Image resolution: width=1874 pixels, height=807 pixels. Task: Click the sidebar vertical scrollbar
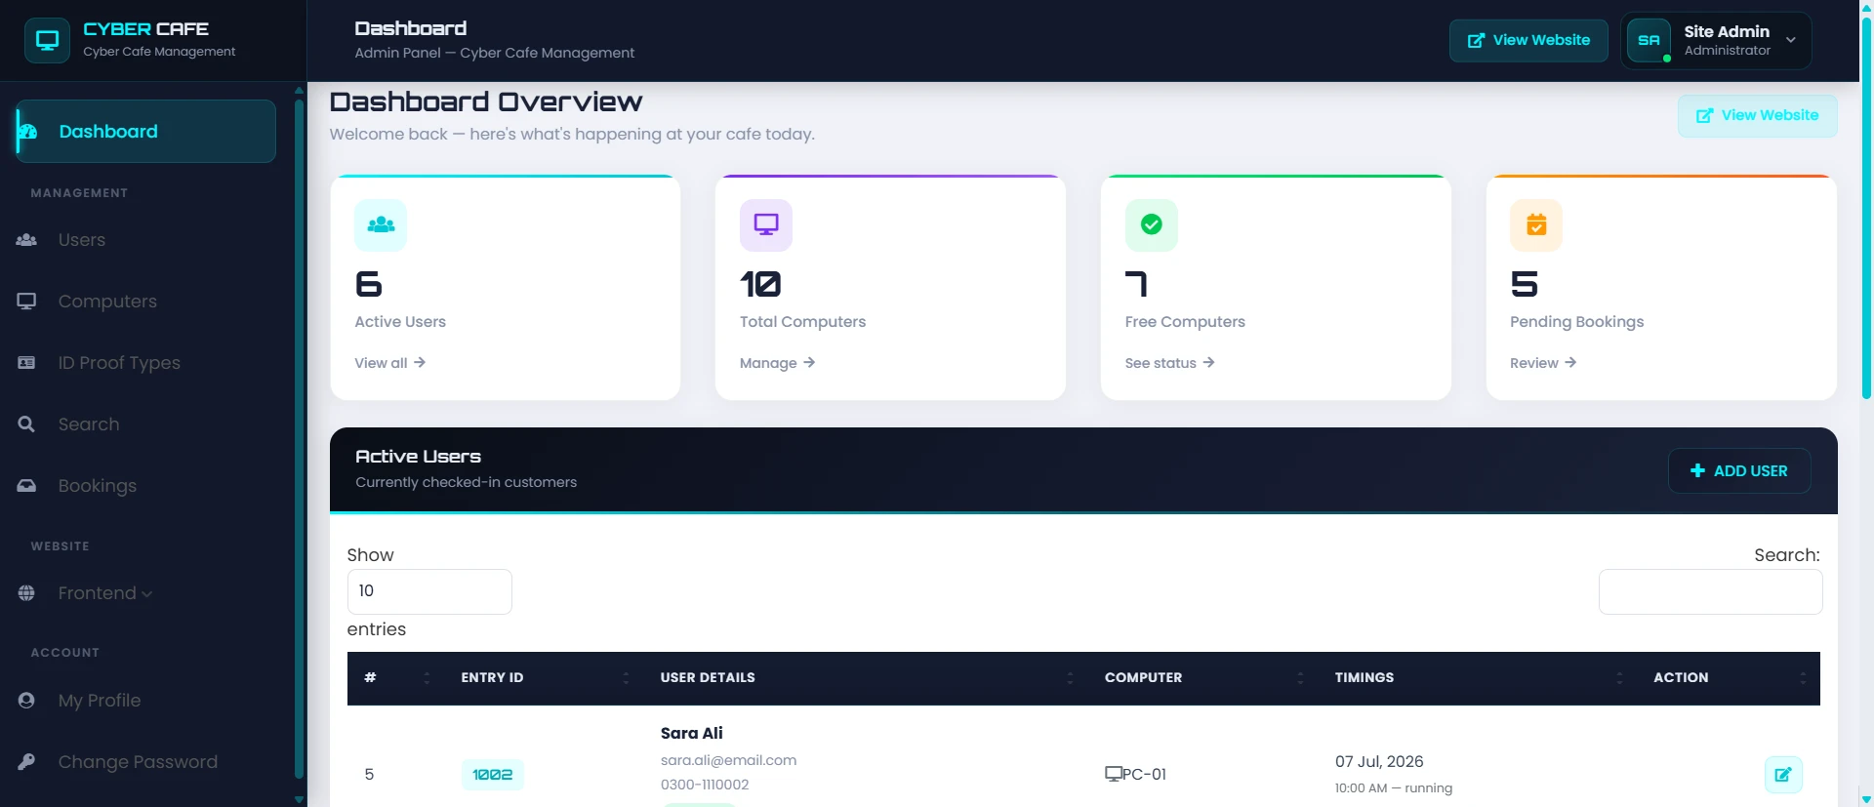[x=299, y=439]
